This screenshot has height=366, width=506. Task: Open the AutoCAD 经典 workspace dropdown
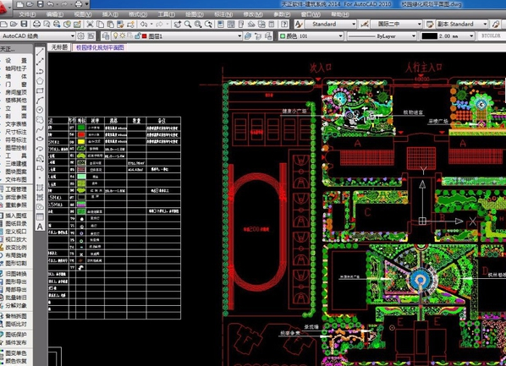[x=72, y=36]
